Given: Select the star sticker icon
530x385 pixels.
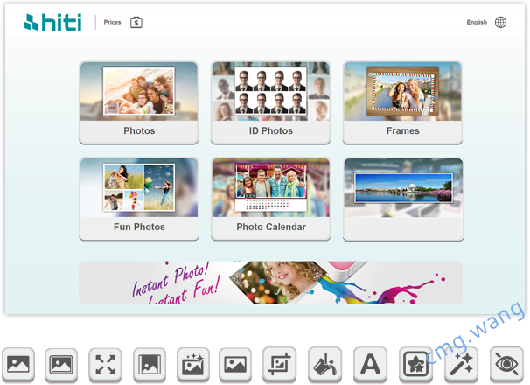Looking at the screenshot, I should (x=414, y=364).
